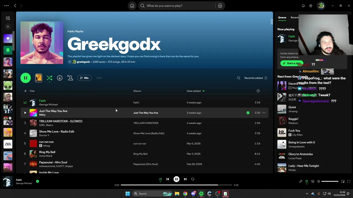The width and height of the screenshot is (353, 198).
Task: Switch to the Queue tab
Action: pos(282,17)
